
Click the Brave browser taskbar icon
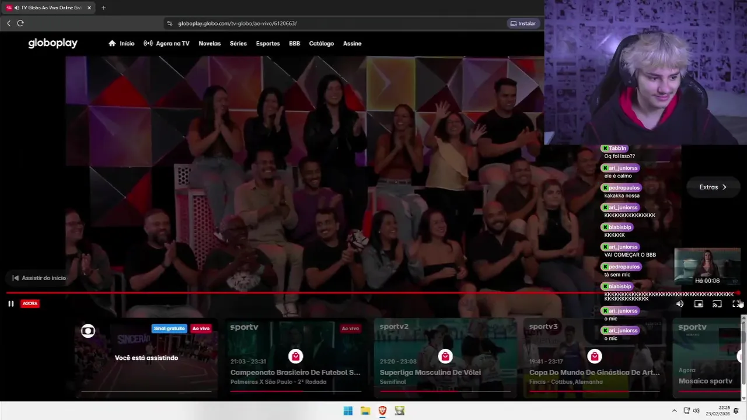coord(382,411)
